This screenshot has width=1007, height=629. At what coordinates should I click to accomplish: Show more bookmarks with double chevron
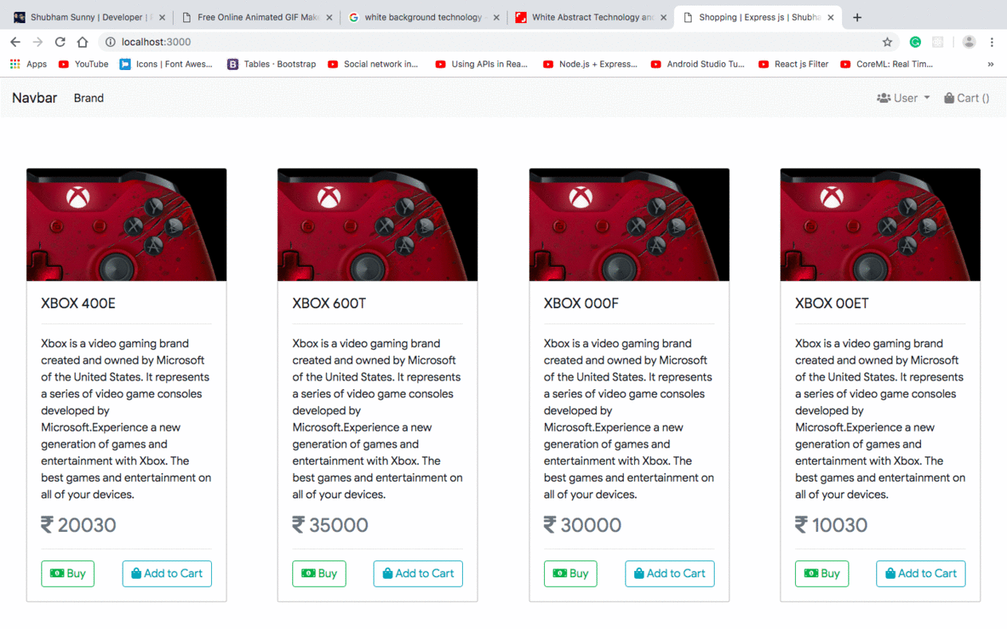pyautogui.click(x=990, y=64)
